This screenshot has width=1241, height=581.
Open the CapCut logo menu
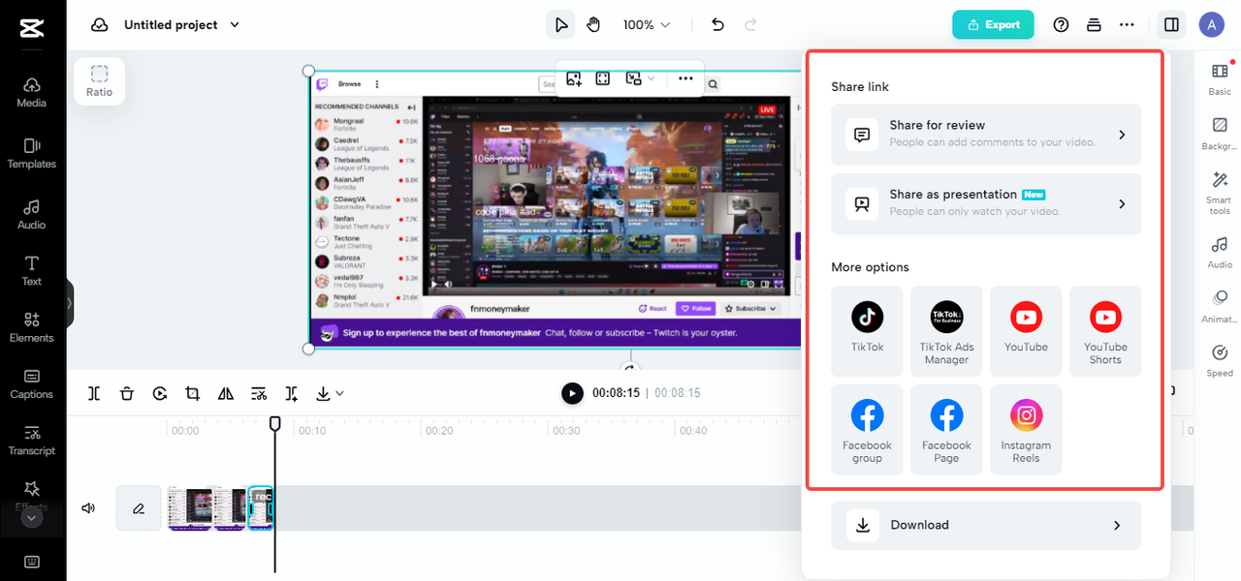point(32,27)
